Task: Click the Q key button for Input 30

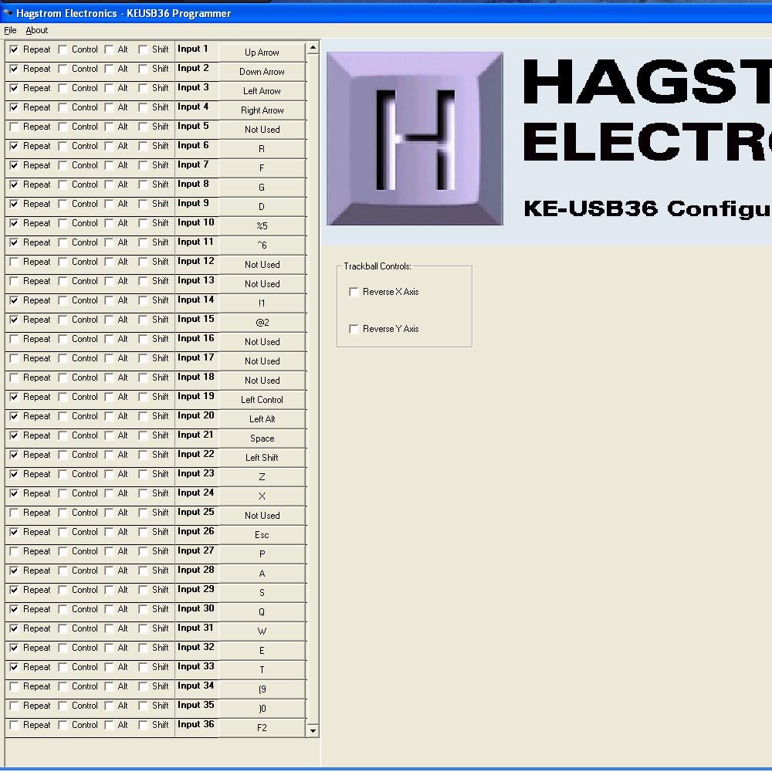Action: click(x=262, y=611)
